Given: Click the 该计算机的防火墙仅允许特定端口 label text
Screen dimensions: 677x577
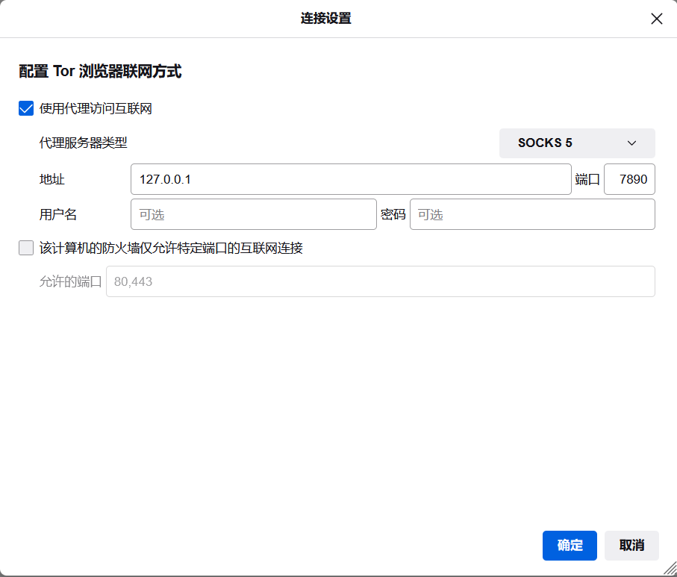Looking at the screenshot, I should (171, 249).
